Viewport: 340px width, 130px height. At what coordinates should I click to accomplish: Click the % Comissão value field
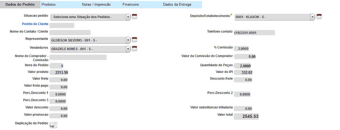coord(241,49)
